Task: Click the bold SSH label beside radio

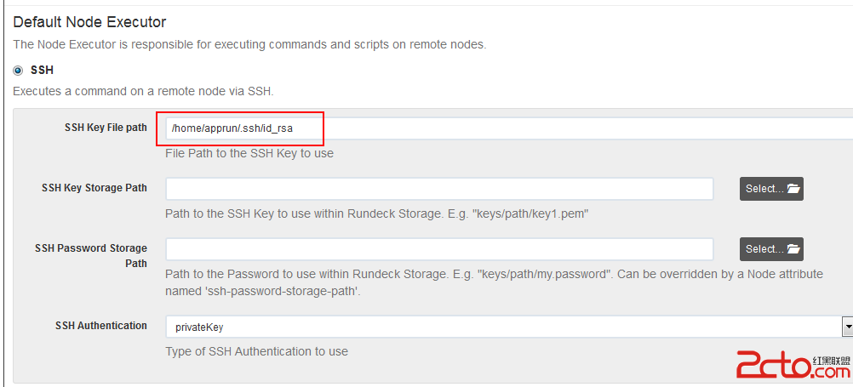Action: click(42, 71)
